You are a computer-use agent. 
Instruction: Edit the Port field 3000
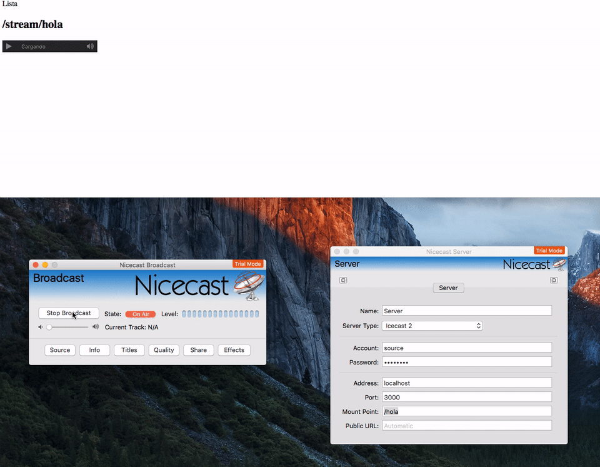[x=467, y=397]
